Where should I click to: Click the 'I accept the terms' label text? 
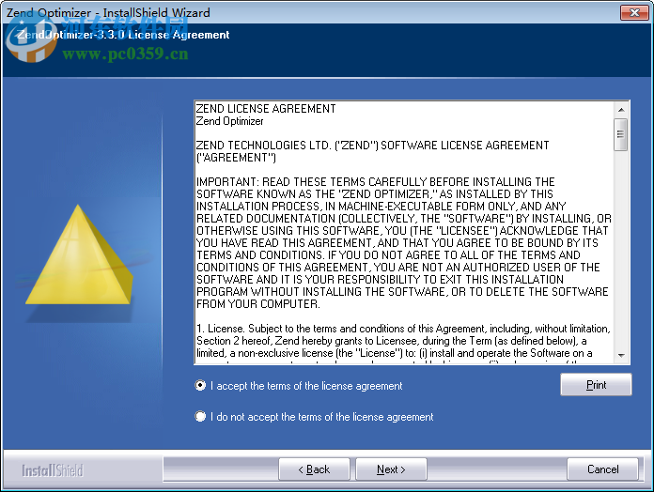306,386
